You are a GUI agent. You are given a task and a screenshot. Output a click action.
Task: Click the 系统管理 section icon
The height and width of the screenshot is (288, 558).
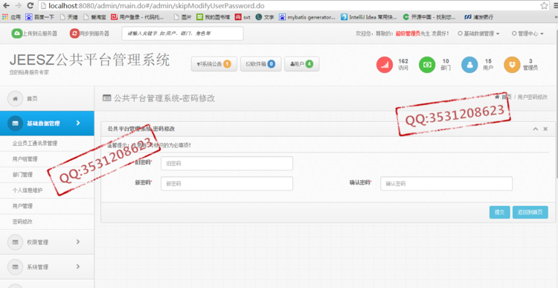pyautogui.click(x=15, y=266)
